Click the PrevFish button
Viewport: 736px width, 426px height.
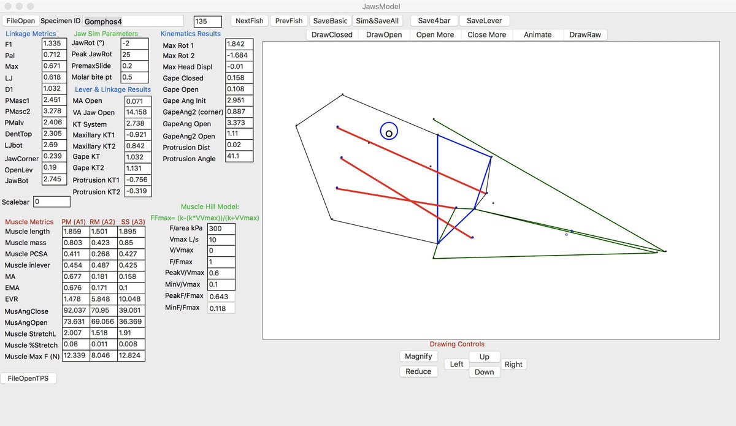(288, 20)
